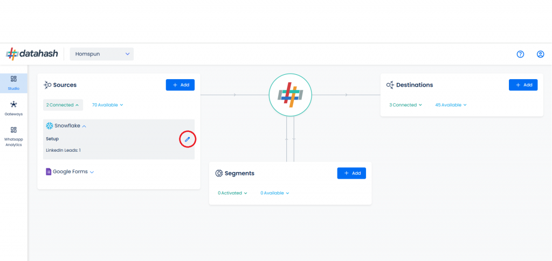This screenshot has width=552, height=261.
Task: Click the central datahash hub icon
Action: tap(291, 95)
